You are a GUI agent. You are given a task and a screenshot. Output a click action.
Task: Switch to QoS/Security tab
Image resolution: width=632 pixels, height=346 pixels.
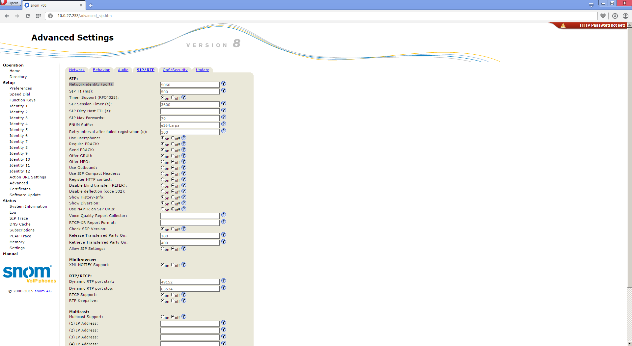coord(175,70)
